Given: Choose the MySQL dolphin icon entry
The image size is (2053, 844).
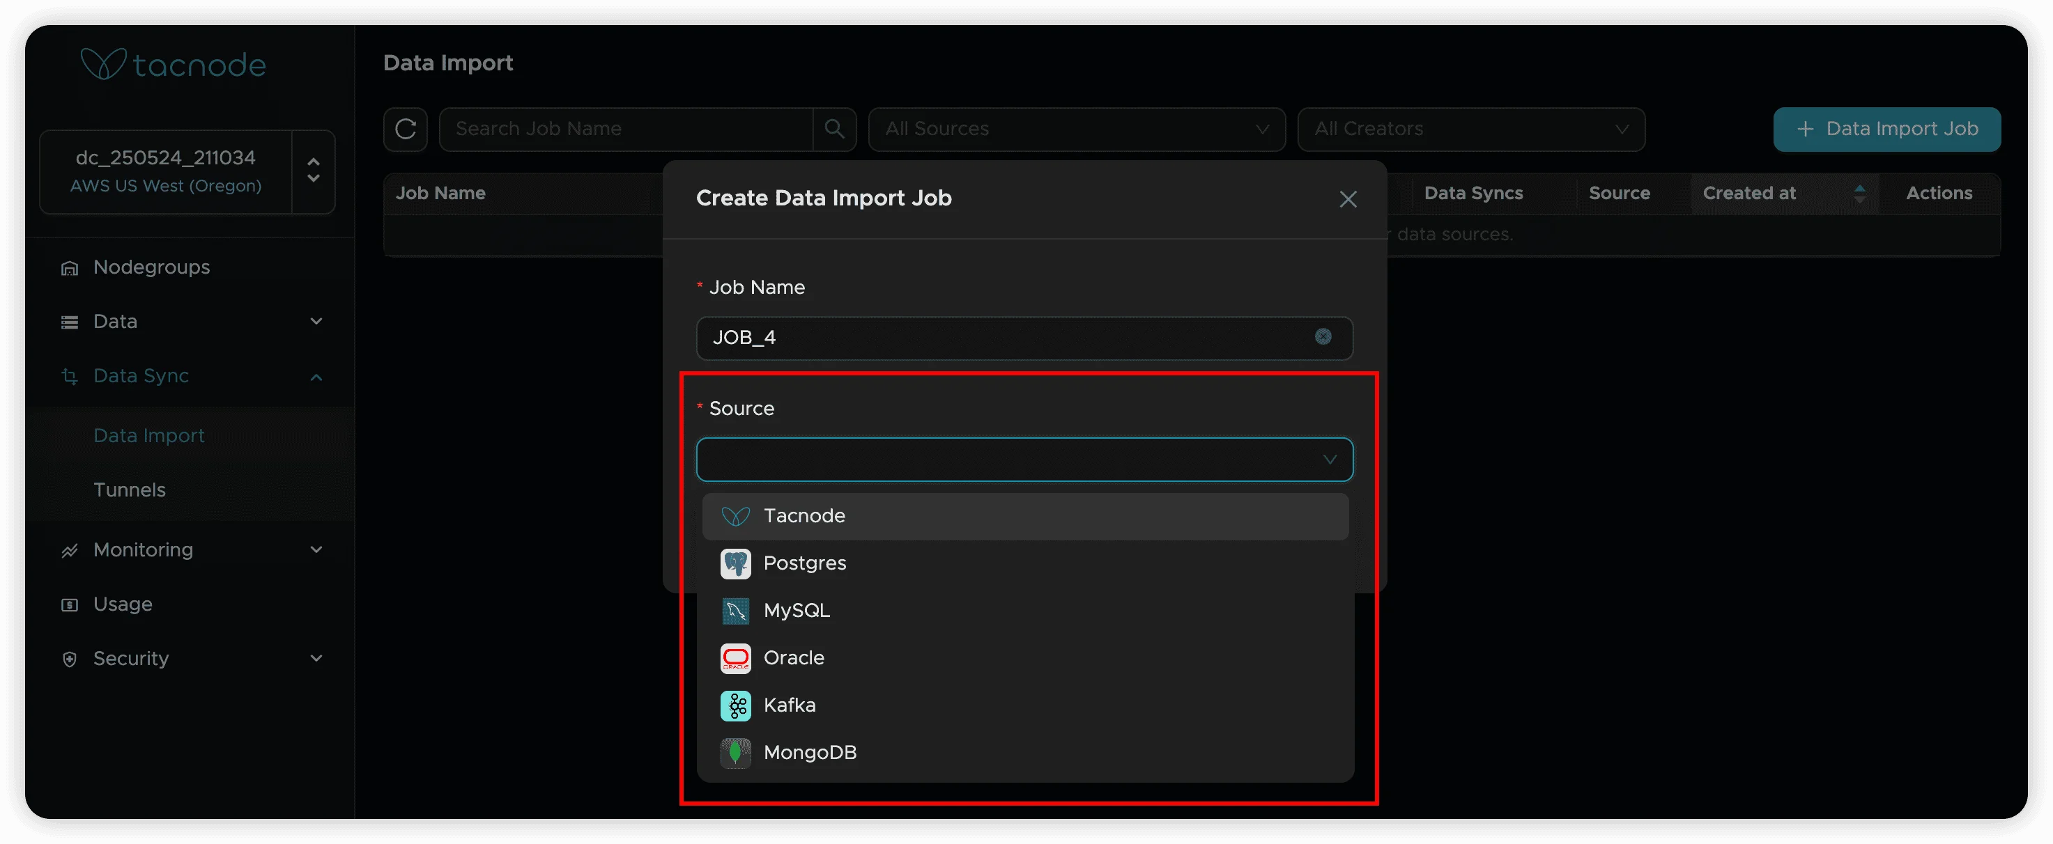Looking at the screenshot, I should (x=735, y=611).
